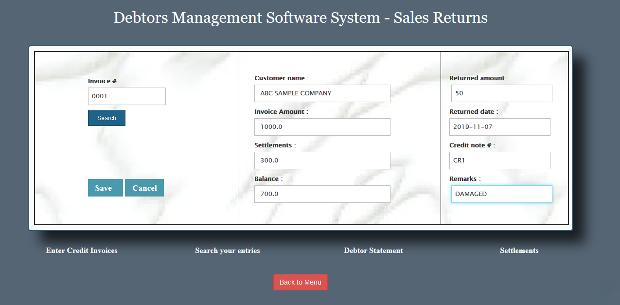Screen dimensions: 620x305
Task: Select the Credit note # field
Action: pyautogui.click(x=500, y=161)
